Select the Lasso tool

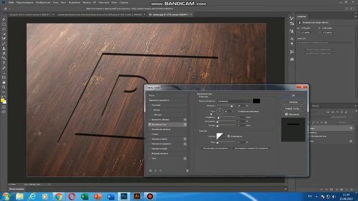point(4,29)
